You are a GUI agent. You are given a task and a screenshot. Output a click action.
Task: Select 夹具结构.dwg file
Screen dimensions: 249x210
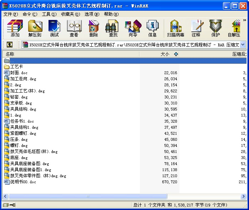pyautogui.click(x=20, y=109)
